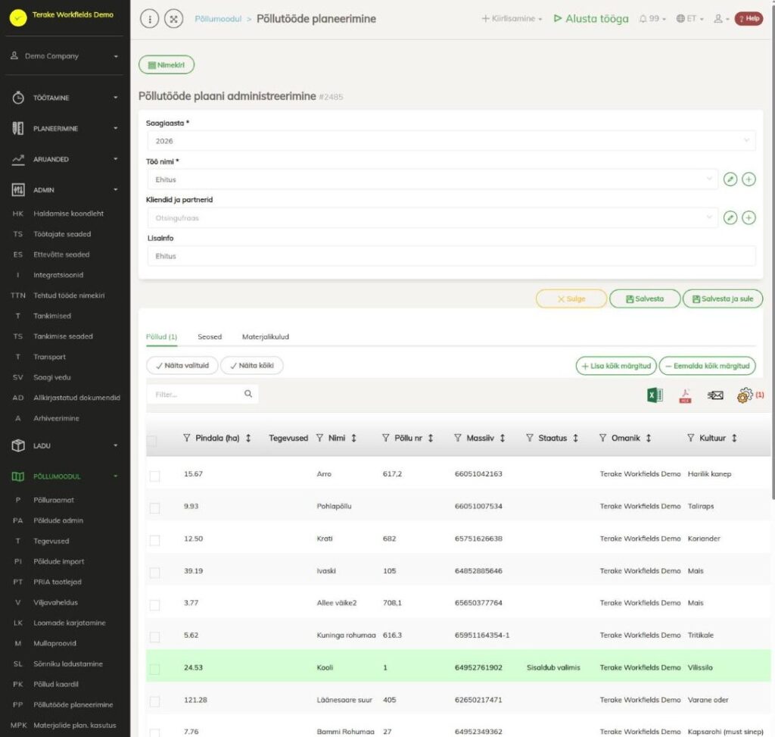Screen dimensions: 775x737
Task: Open Tankimised in the sidebar
Action: (52, 316)
